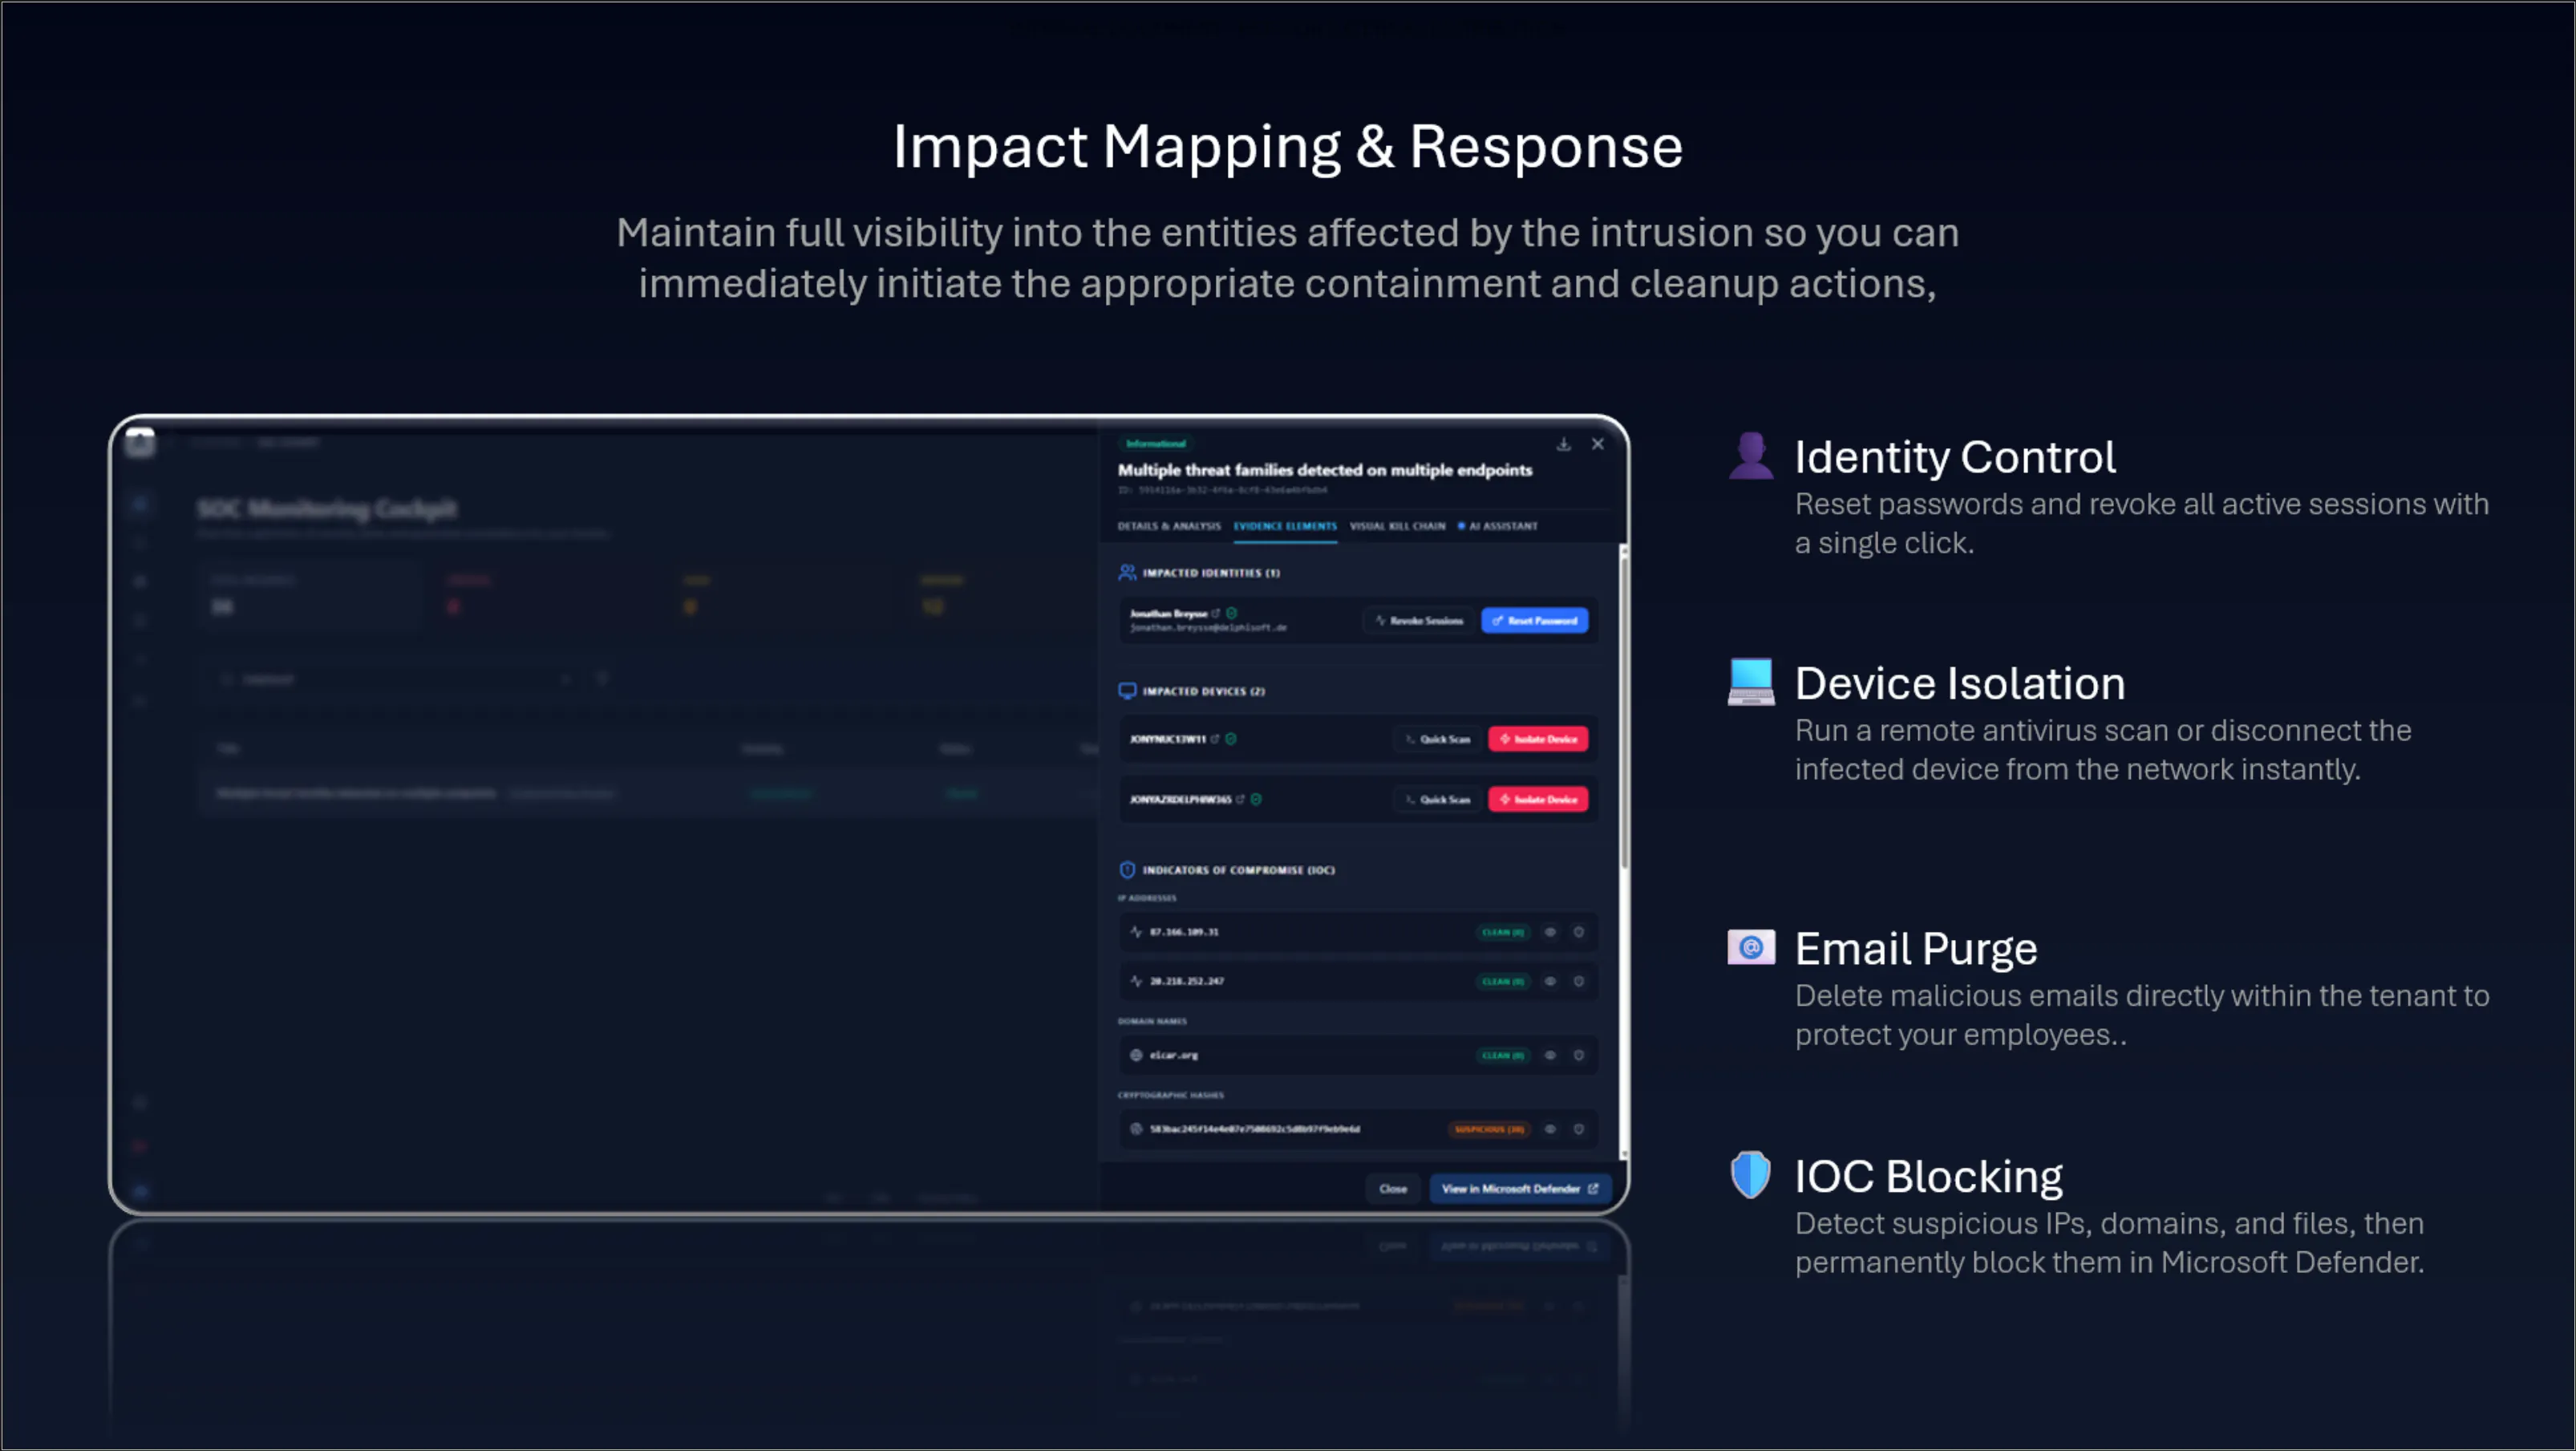Open the AI Assistant tab

(x=1498, y=526)
